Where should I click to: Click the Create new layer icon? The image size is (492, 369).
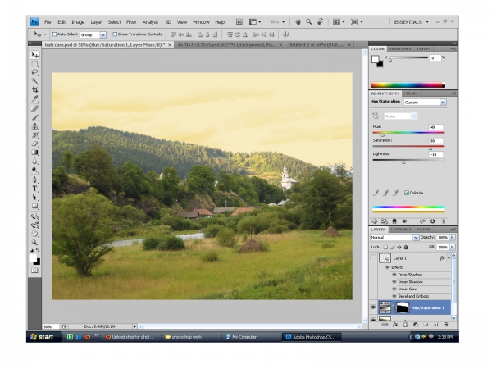[x=436, y=325]
